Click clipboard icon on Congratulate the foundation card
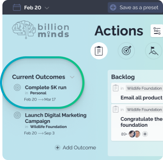Screen dimensions: 163x160 click(x=115, y=109)
